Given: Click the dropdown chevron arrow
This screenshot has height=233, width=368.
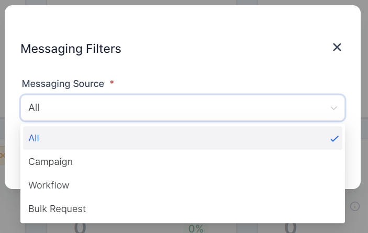Looking at the screenshot, I should 333,108.
